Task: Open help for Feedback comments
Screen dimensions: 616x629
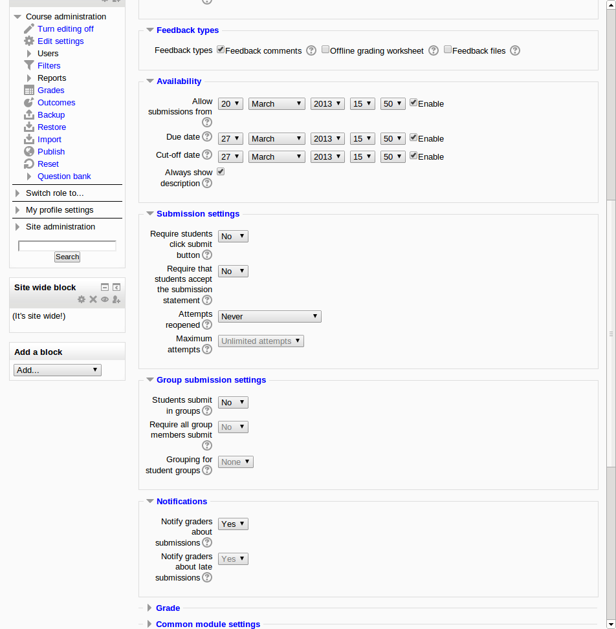Action: point(311,50)
